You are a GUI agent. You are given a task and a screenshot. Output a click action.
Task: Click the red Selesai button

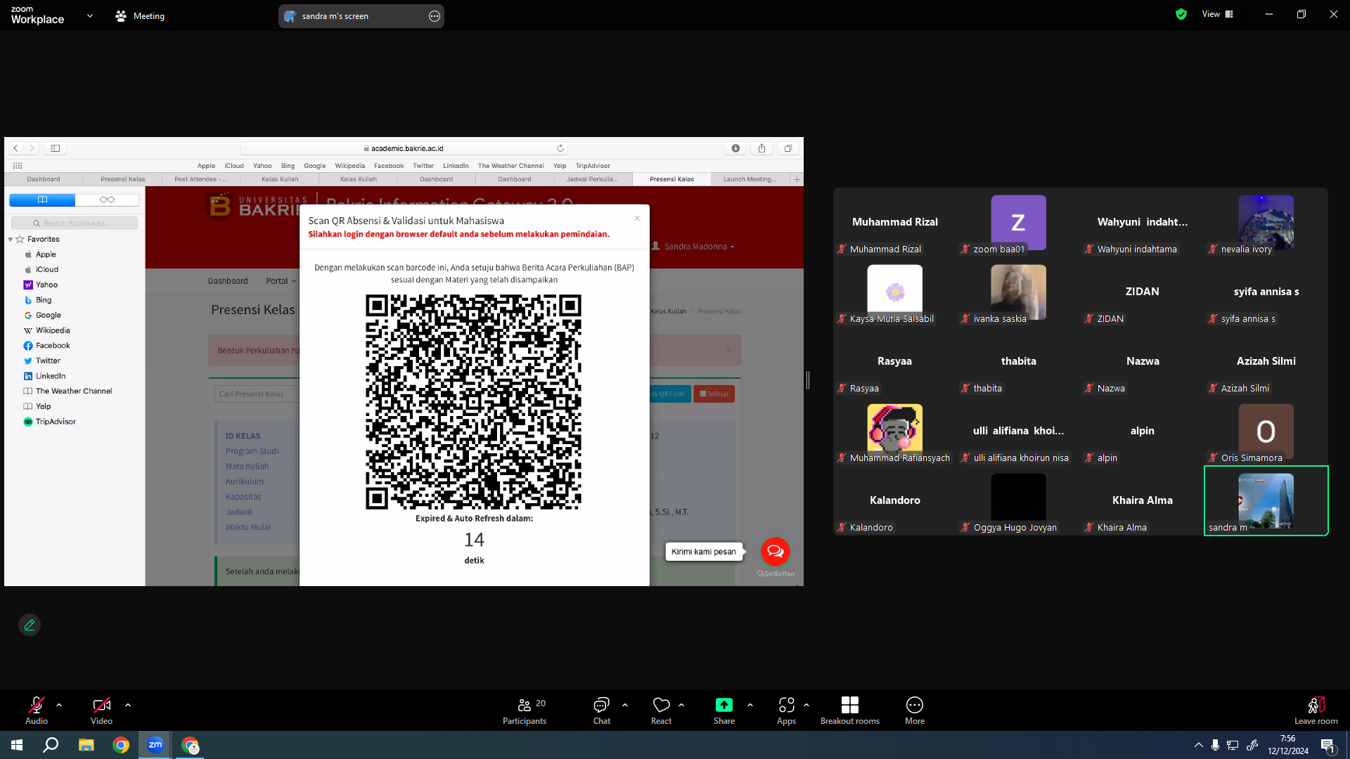(714, 394)
